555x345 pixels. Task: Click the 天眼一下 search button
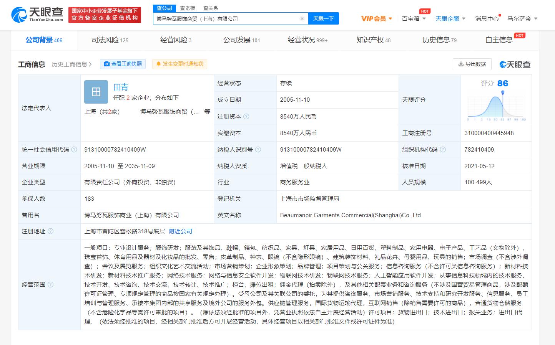pyautogui.click(x=323, y=18)
